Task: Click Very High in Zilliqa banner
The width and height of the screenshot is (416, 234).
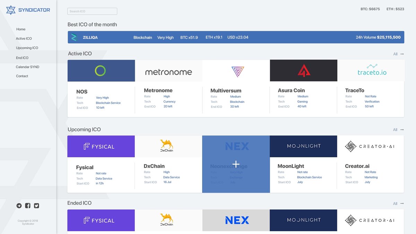Action: 165,37
